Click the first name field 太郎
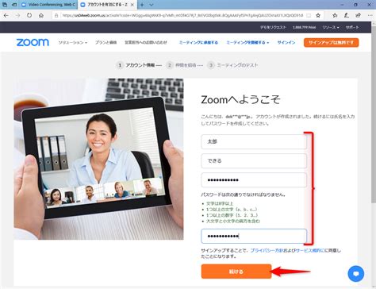The width and height of the screenshot is (376, 289). (x=254, y=141)
